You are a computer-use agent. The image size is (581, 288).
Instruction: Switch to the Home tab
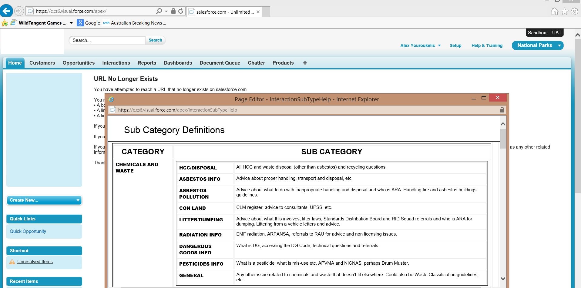click(15, 63)
